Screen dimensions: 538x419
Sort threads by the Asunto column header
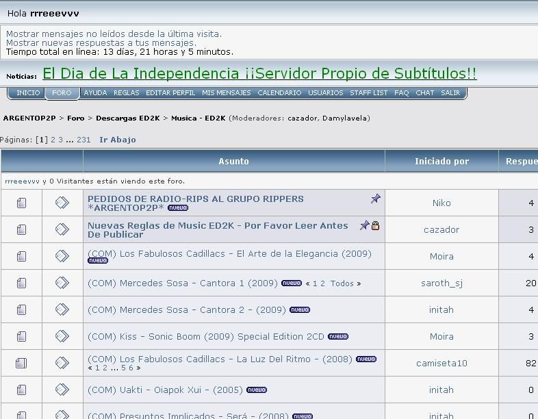tap(233, 161)
